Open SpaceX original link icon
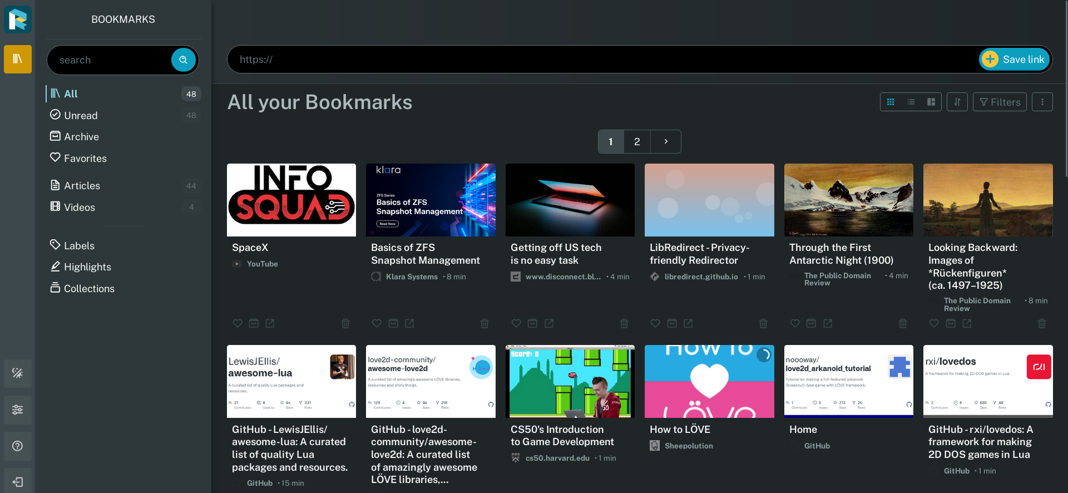The width and height of the screenshot is (1068, 493). [270, 323]
